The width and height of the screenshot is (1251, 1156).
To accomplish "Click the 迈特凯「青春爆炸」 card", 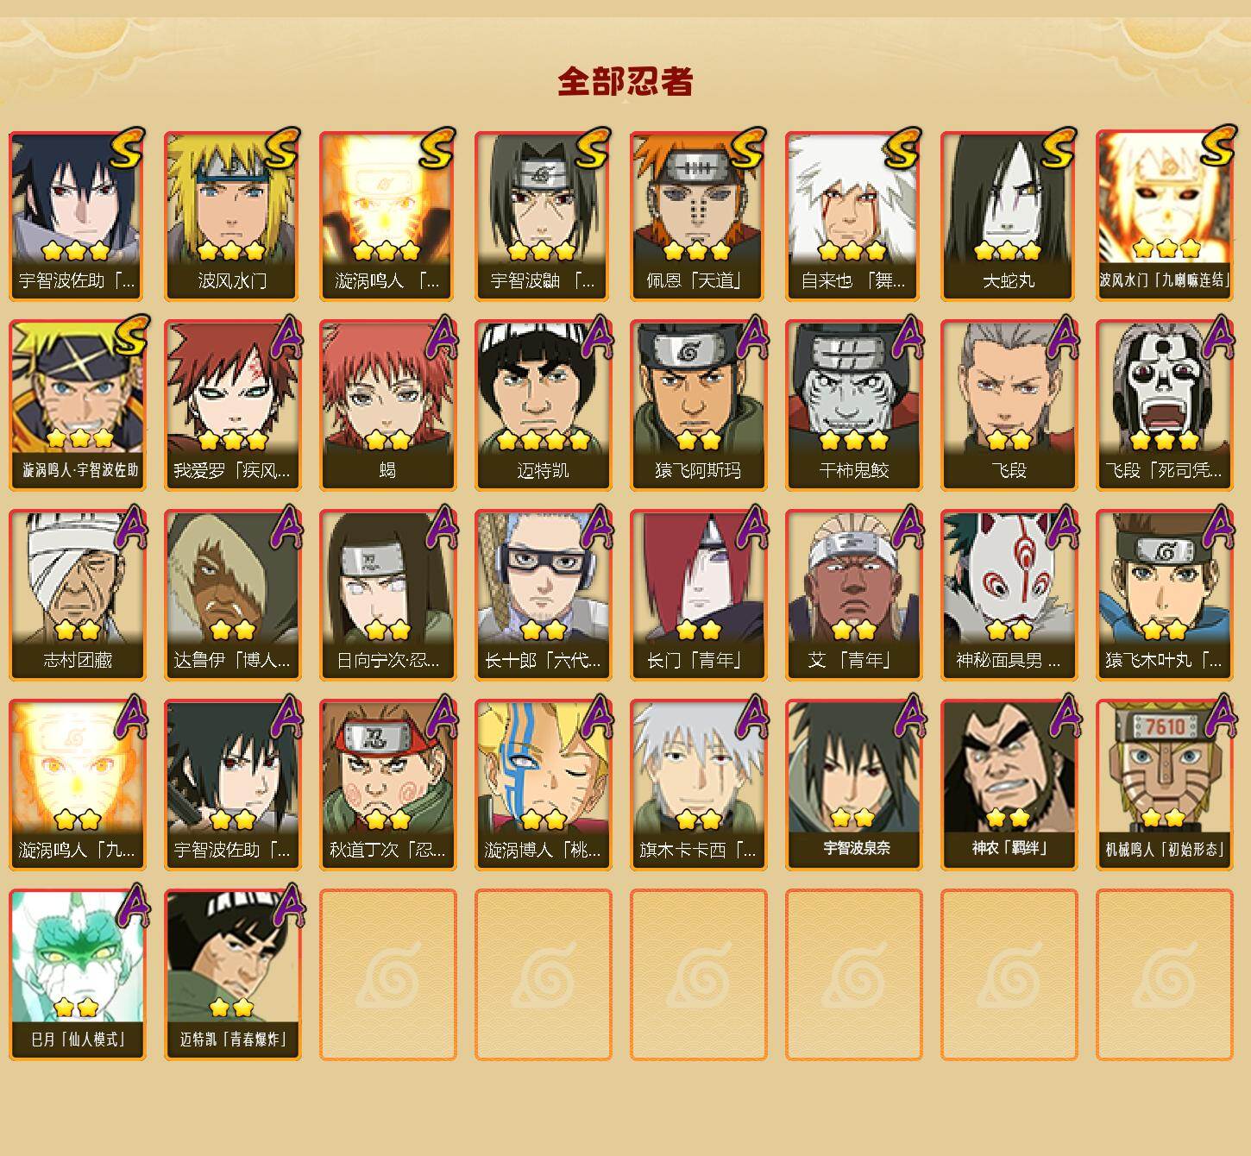I will (x=232, y=975).
